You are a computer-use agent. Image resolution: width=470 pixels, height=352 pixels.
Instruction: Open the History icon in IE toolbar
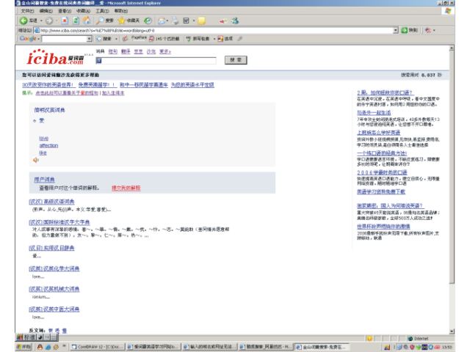pos(148,21)
